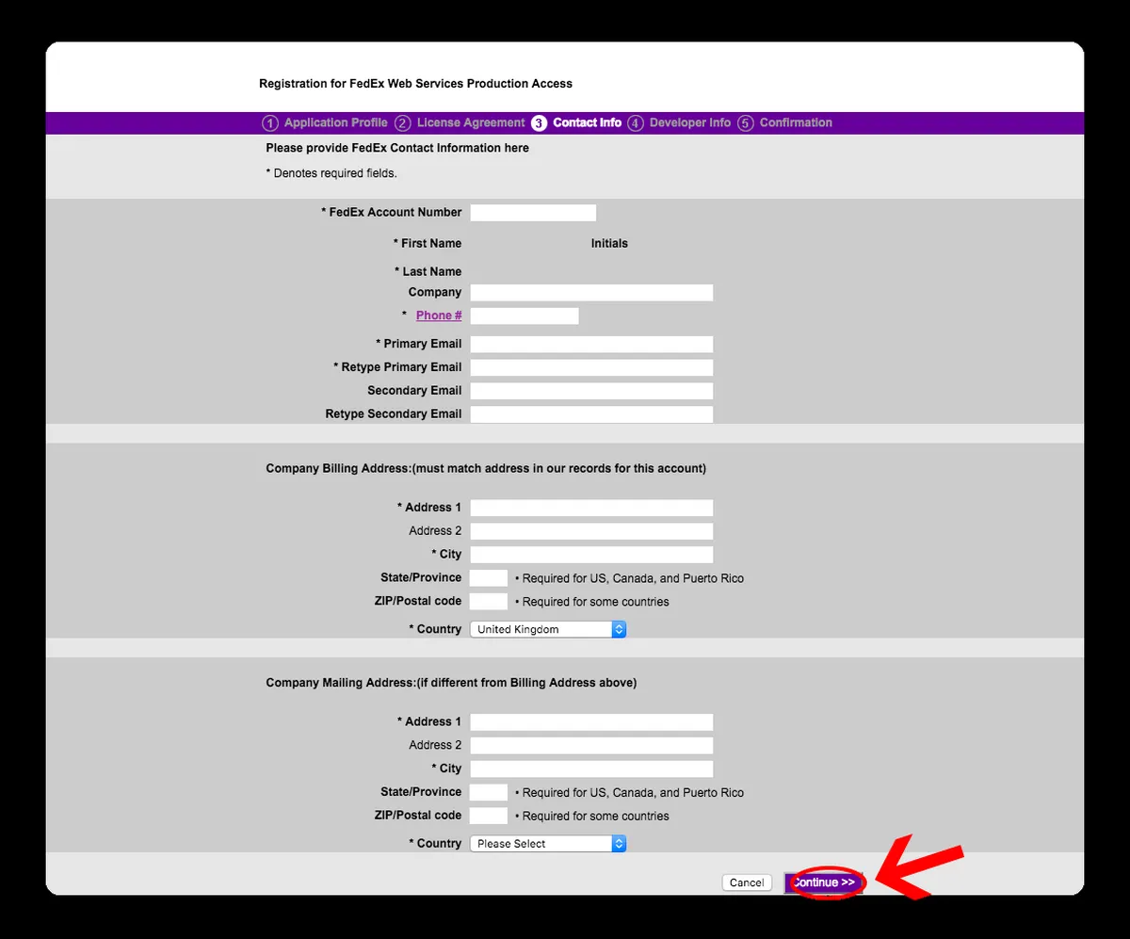Click the 'Registration for FedEx Web Services Production Access' heading
The width and height of the screenshot is (1130, 939).
pos(415,84)
